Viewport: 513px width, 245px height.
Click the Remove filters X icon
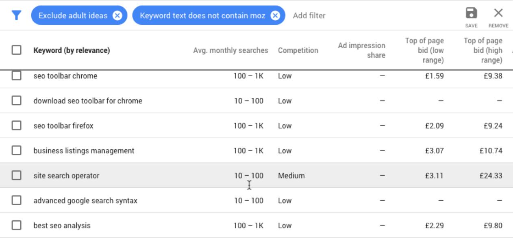tap(498, 17)
